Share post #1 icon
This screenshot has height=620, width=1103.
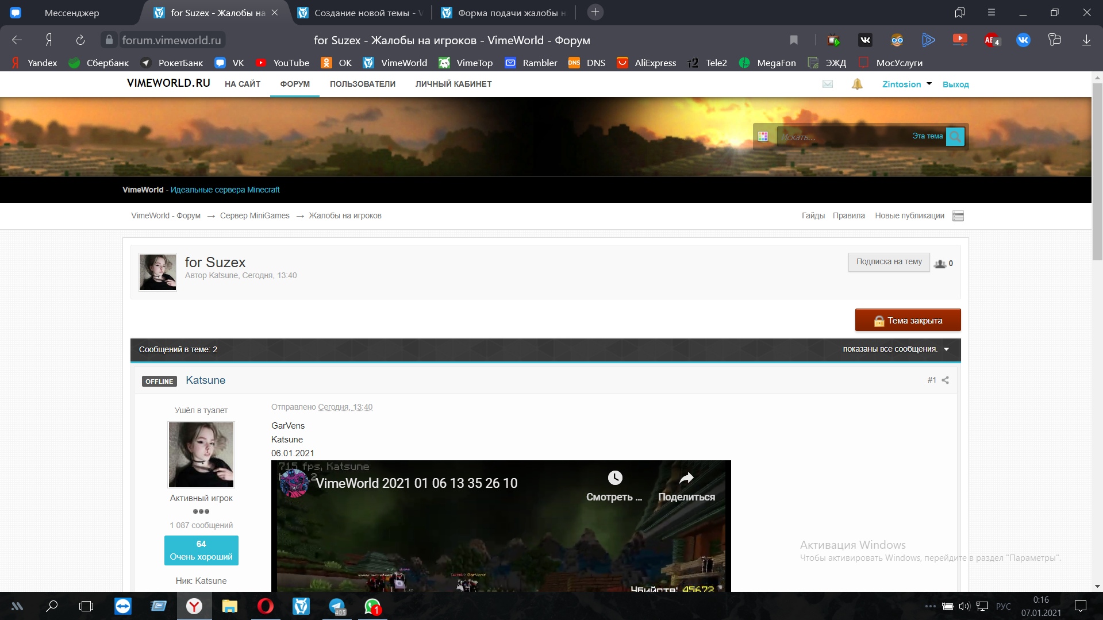tap(946, 380)
